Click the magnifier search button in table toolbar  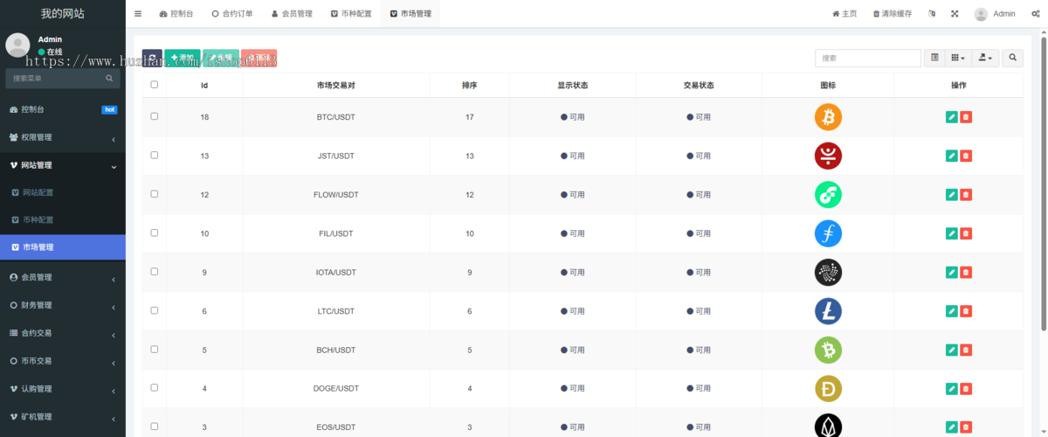coord(1013,58)
